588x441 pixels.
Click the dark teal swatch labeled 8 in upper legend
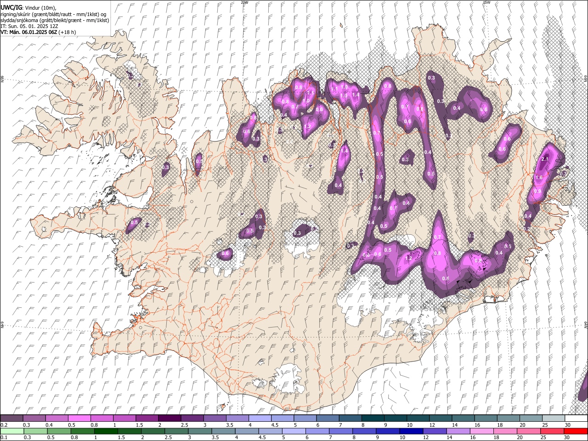point(373,418)
